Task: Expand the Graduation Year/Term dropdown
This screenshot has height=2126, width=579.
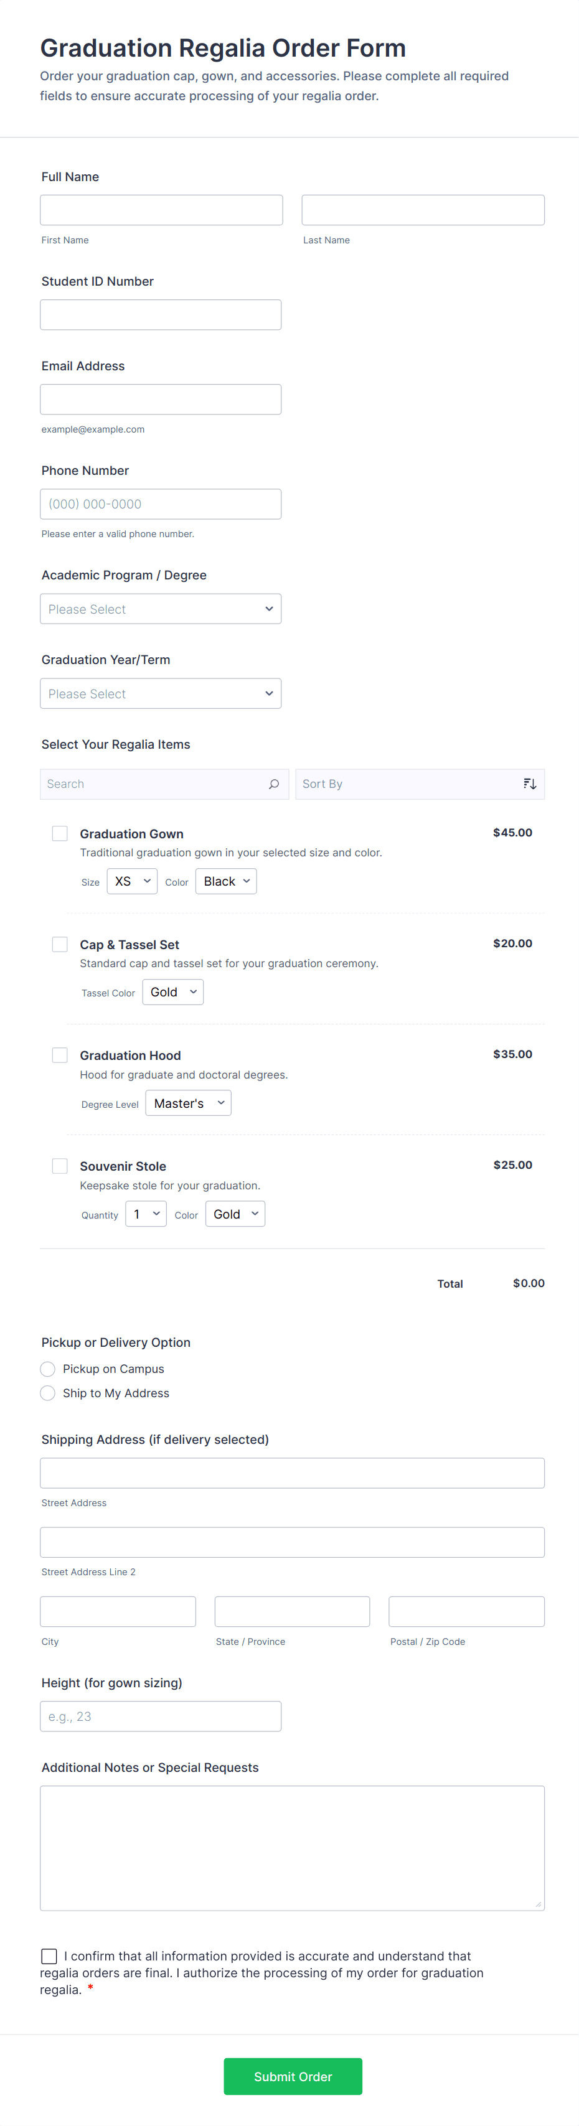Action: pos(160,693)
